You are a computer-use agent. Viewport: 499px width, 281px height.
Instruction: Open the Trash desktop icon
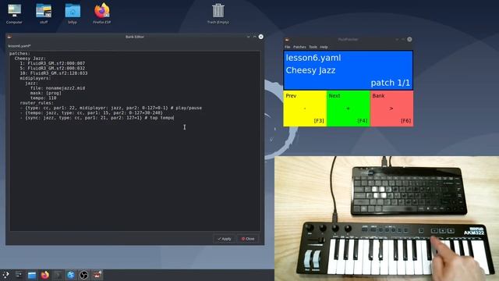click(218, 13)
